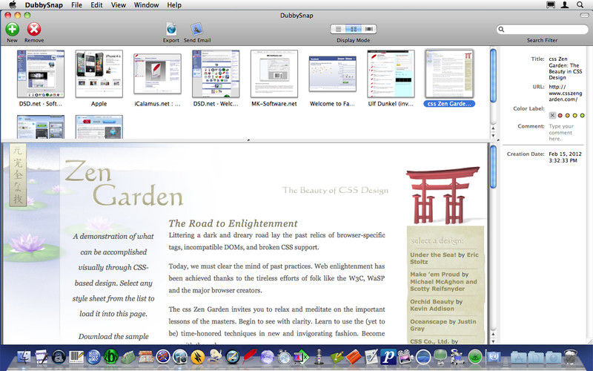Apply the yellow color label
Viewport: 593px width, 371px height.
tap(575, 116)
